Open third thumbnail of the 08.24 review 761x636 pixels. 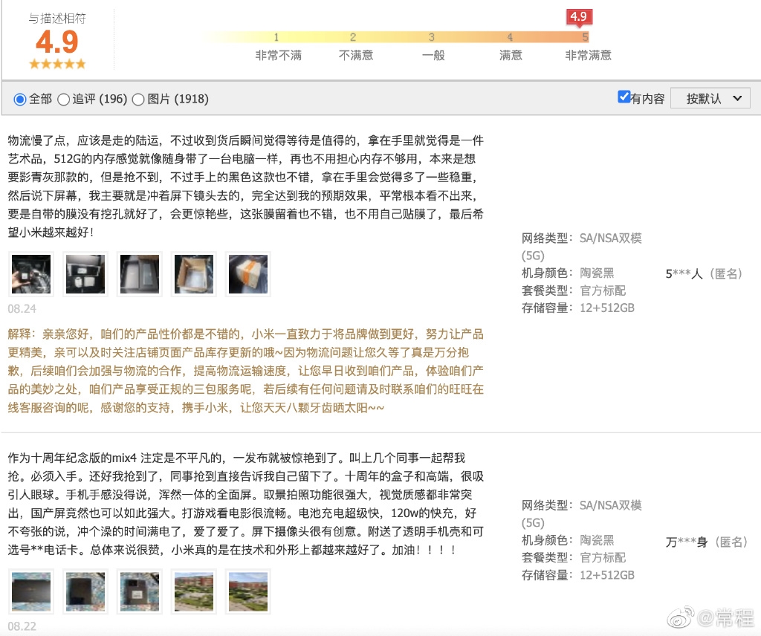point(140,274)
